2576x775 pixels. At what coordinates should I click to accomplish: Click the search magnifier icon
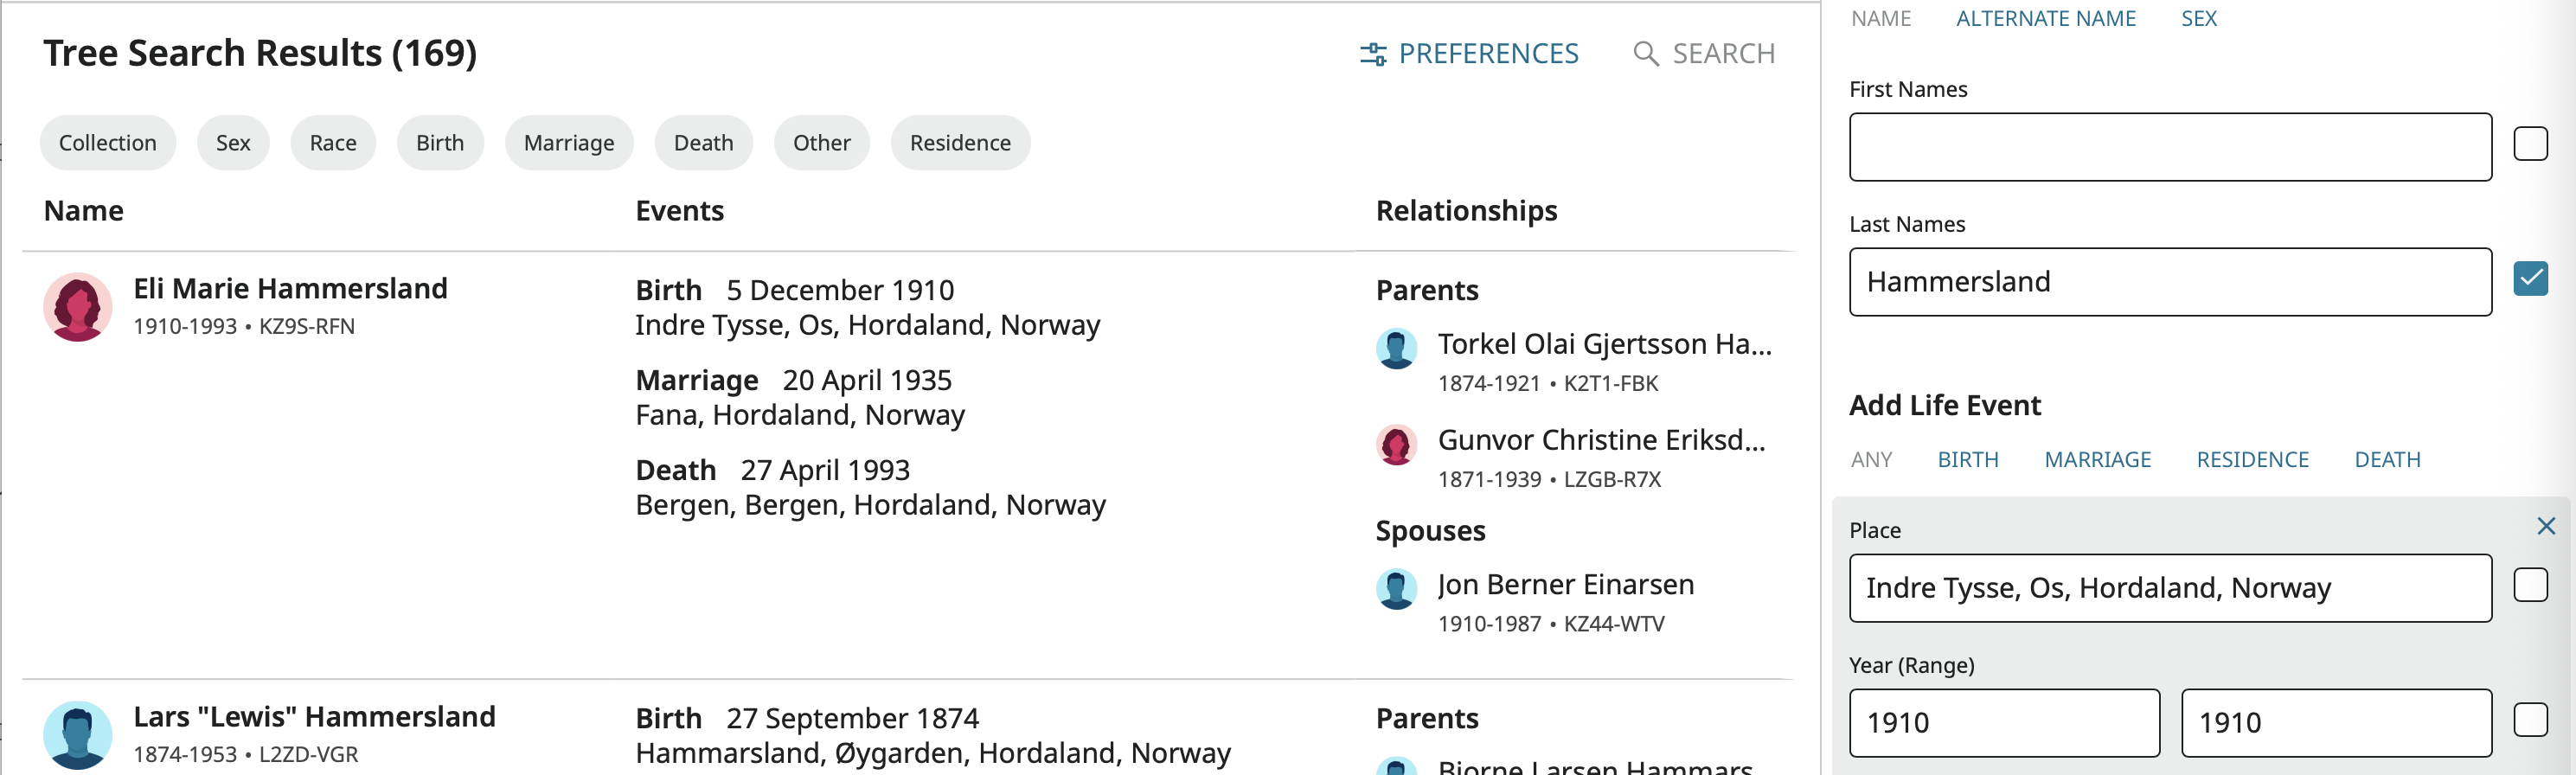1646,54
